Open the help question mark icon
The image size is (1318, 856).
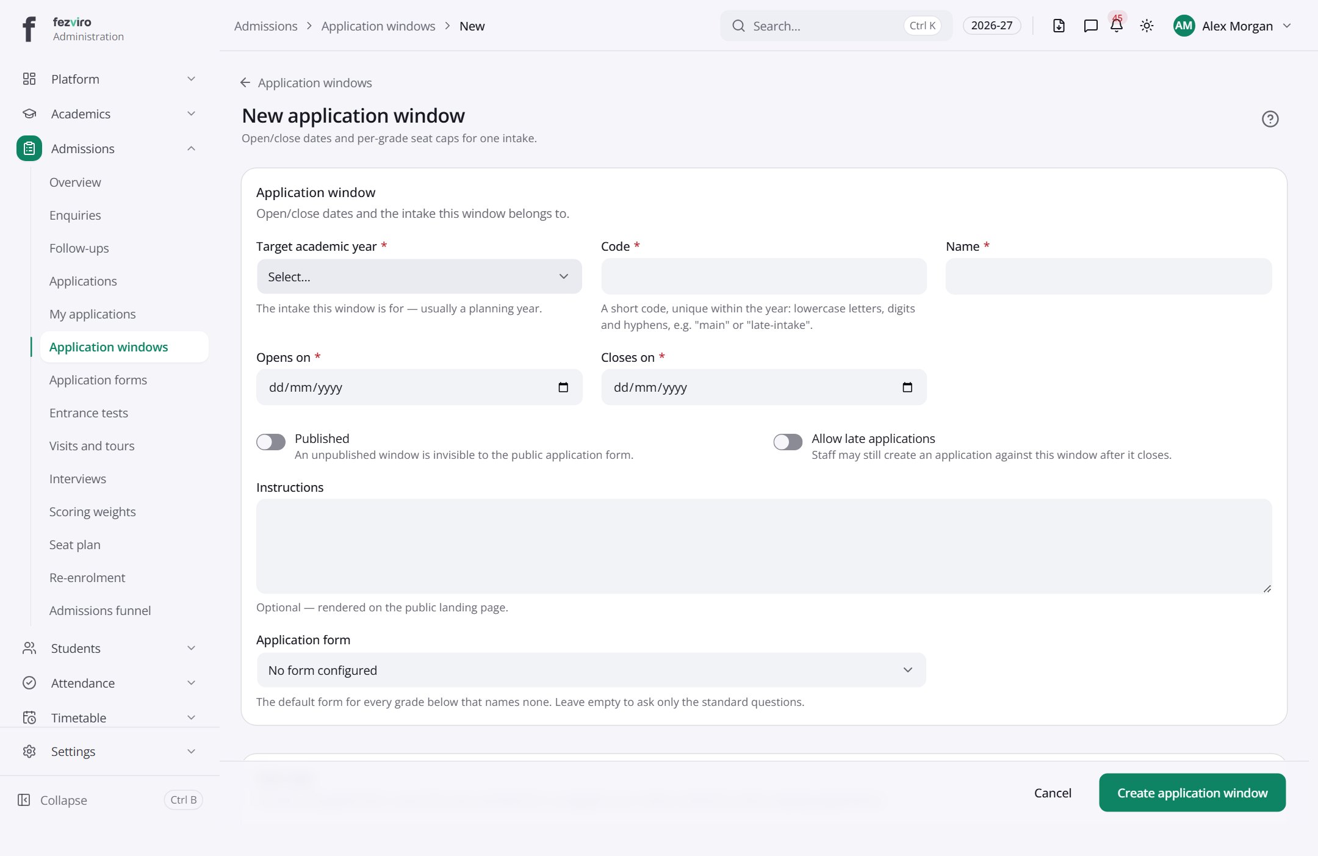click(x=1270, y=119)
